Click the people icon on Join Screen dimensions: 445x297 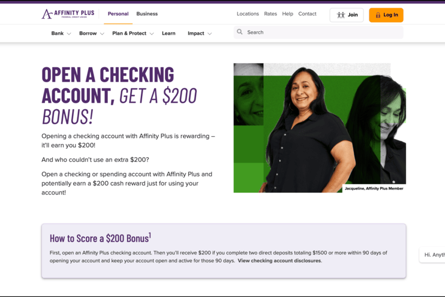coord(341,15)
